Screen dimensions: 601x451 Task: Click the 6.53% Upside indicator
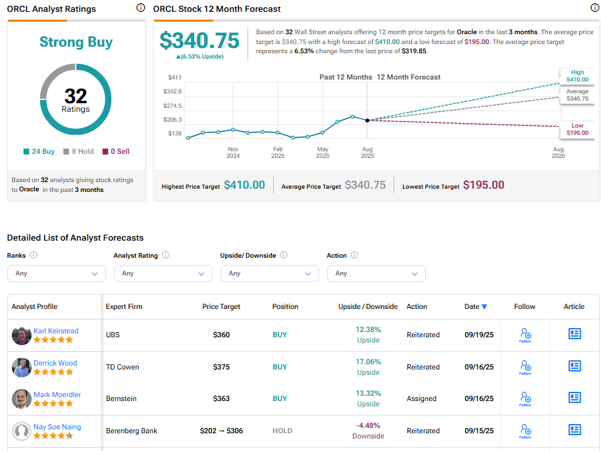(199, 57)
